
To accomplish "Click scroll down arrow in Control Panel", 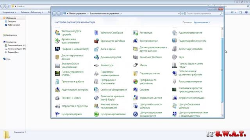I will pos(222,116).
